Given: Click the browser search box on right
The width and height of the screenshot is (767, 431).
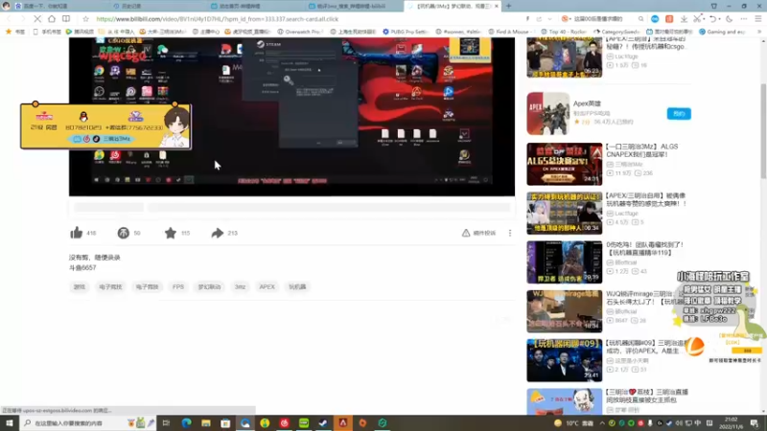Looking at the screenshot, I should [x=603, y=19].
